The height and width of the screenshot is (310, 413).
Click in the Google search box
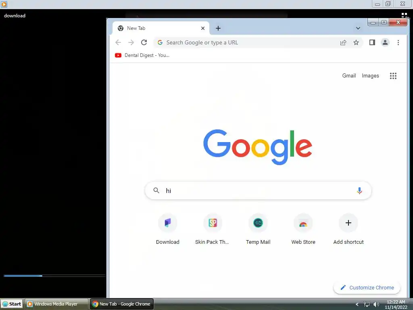coord(258,191)
